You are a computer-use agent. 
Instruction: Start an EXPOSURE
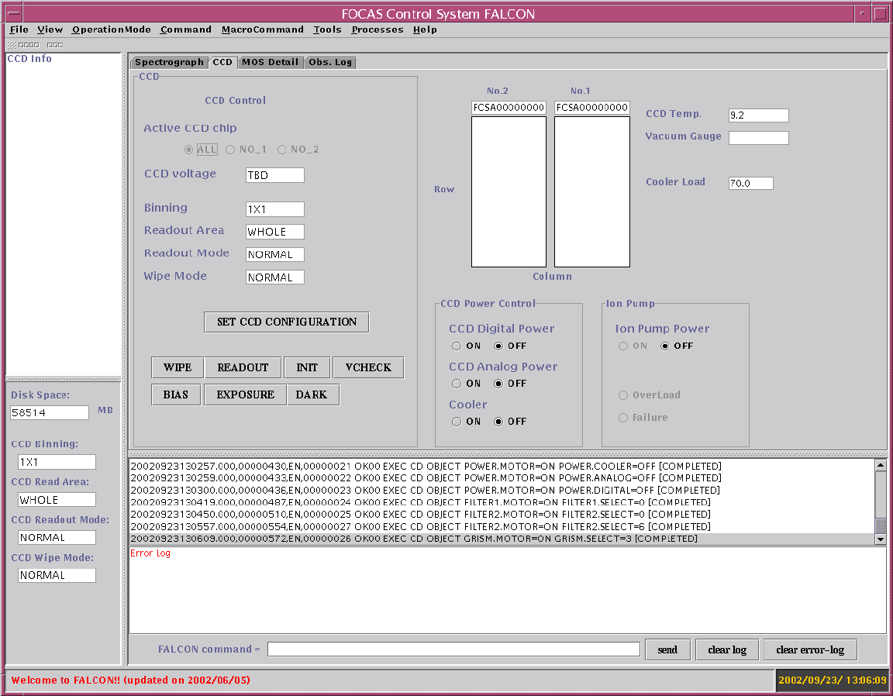[244, 395]
